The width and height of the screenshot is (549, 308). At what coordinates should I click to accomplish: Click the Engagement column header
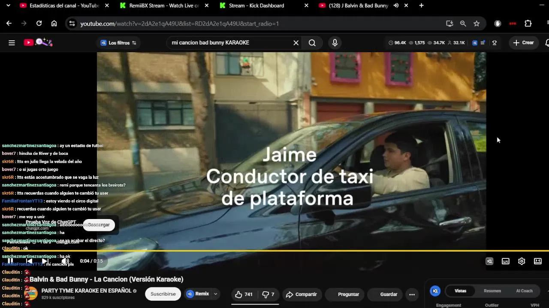click(449, 305)
